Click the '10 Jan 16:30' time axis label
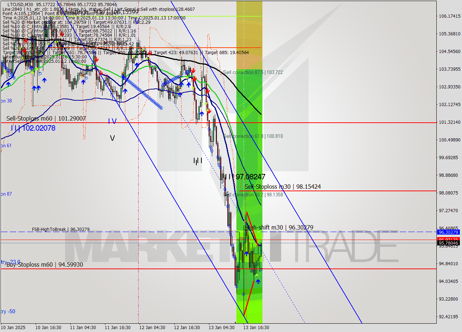The image size is (462, 332). (48, 328)
